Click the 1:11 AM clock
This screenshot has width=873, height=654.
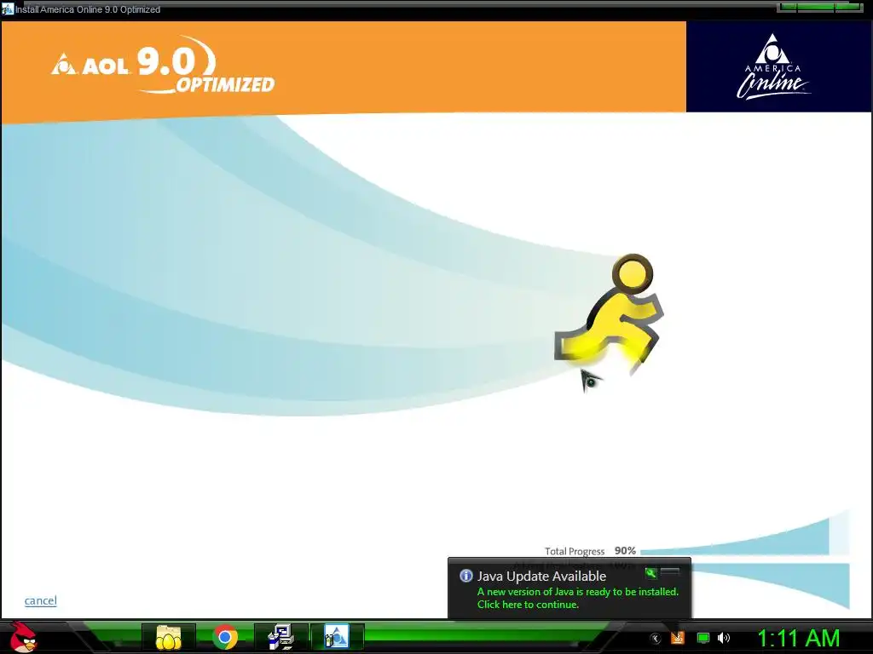[x=798, y=638]
